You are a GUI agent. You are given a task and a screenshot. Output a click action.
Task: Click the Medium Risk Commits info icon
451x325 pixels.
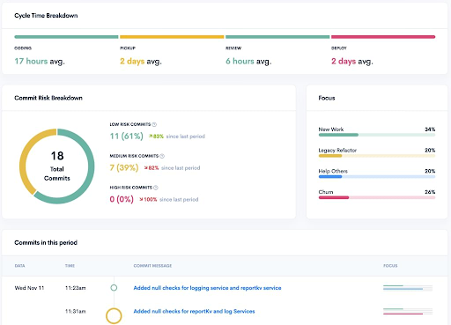click(x=162, y=156)
